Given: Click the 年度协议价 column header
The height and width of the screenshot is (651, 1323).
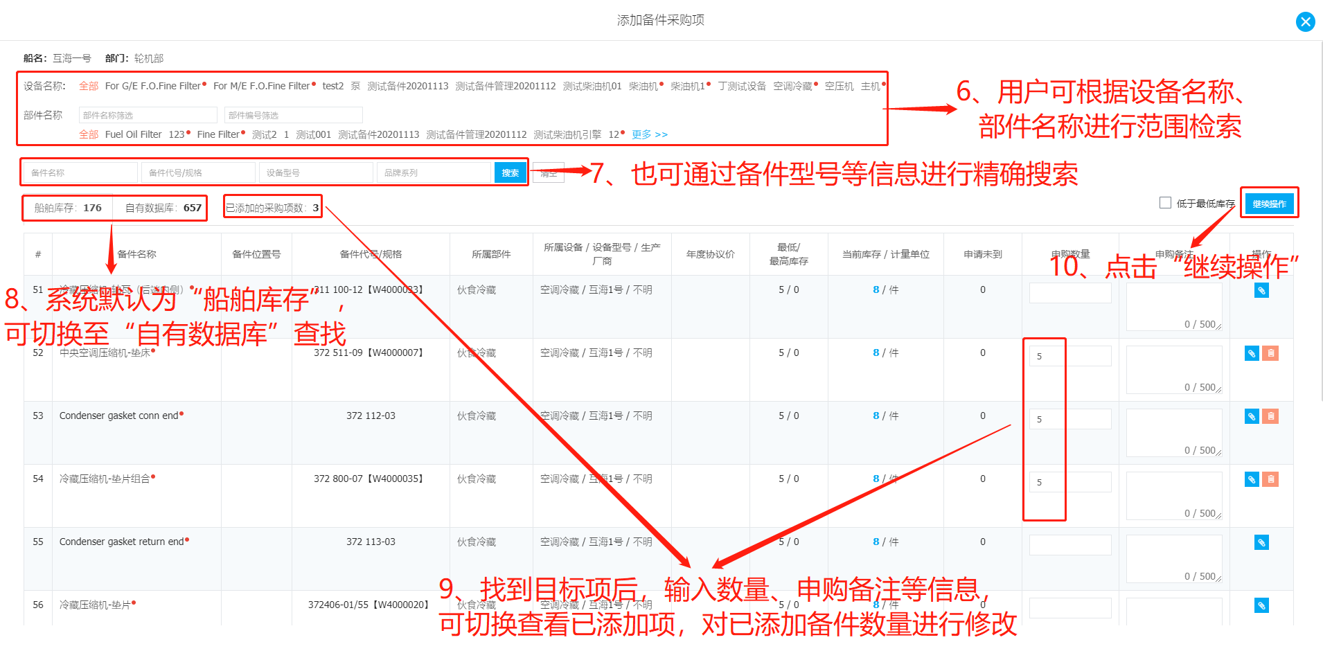Looking at the screenshot, I should [x=710, y=254].
